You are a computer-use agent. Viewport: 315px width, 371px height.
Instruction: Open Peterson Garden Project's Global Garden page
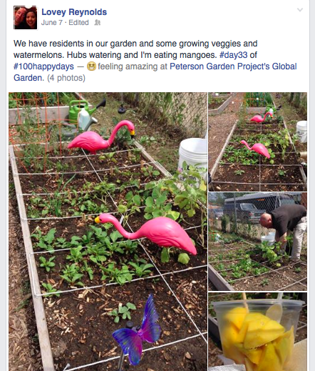tap(155, 72)
